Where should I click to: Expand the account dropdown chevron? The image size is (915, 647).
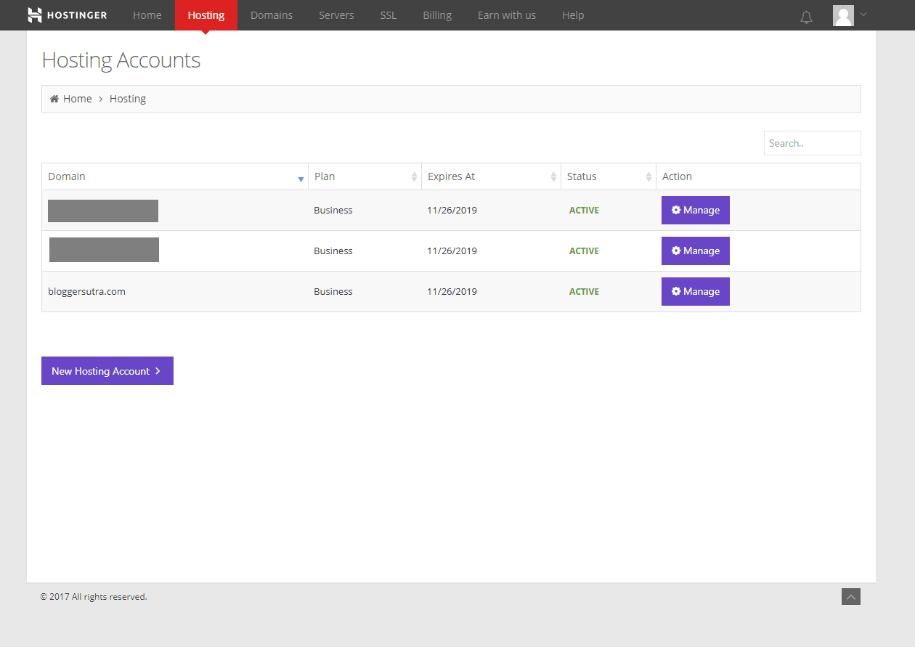pos(863,15)
